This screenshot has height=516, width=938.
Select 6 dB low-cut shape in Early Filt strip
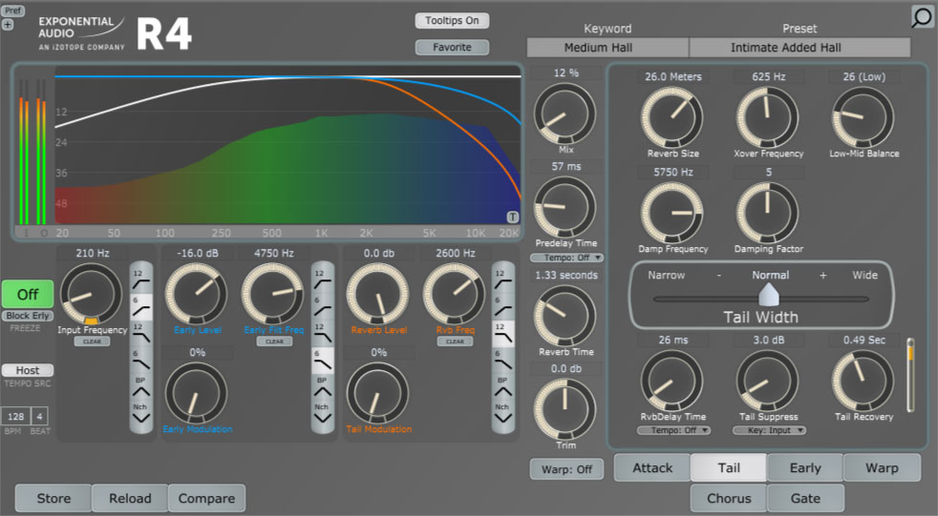tap(323, 307)
